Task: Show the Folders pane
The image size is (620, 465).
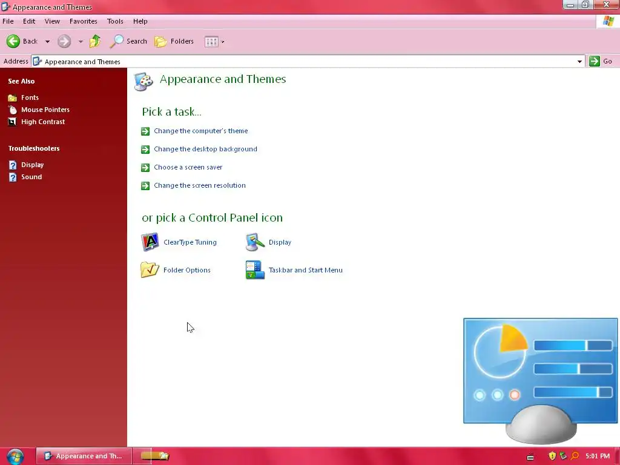Action: click(x=174, y=41)
